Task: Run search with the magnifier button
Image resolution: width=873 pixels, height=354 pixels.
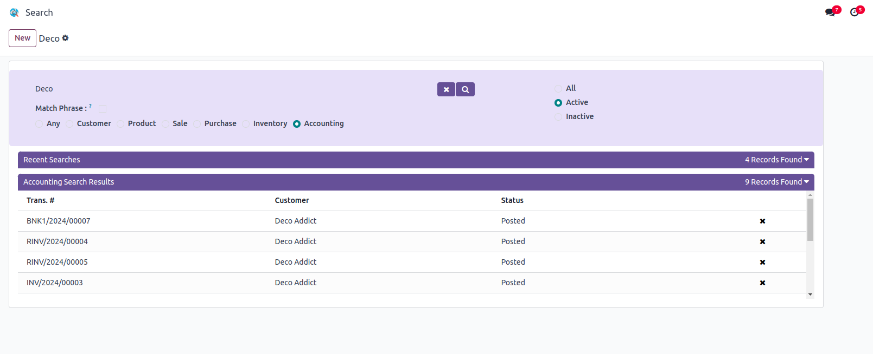Action: click(x=466, y=89)
